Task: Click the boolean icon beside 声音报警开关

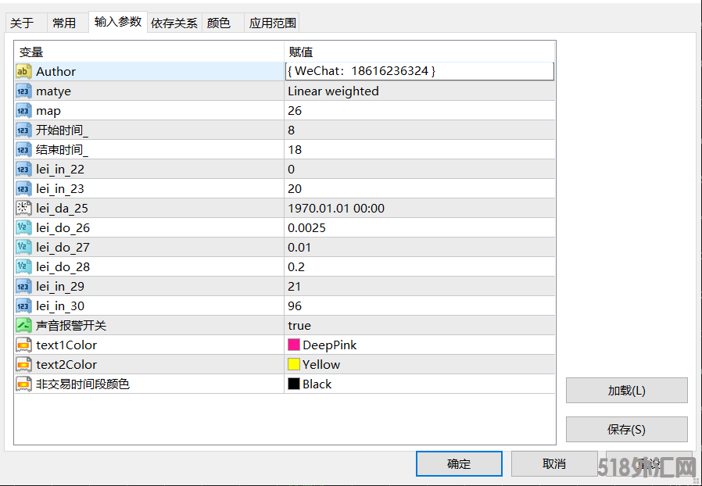Action: pyautogui.click(x=23, y=326)
